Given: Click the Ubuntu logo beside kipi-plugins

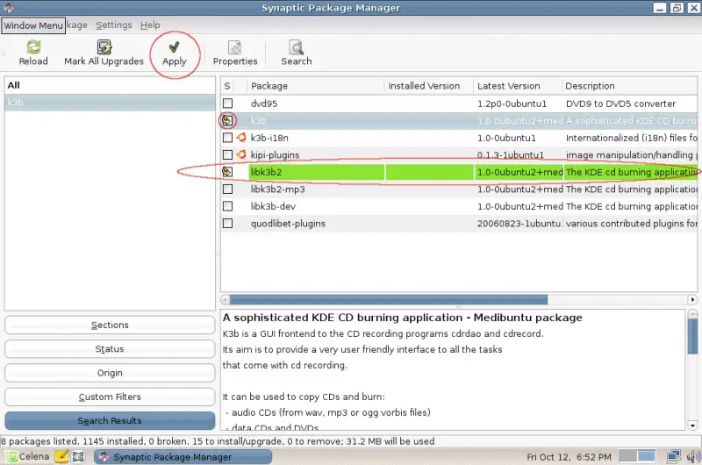Looking at the screenshot, I should pyautogui.click(x=241, y=154).
